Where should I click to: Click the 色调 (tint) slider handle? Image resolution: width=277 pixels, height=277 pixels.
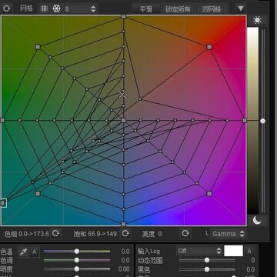point(77,260)
